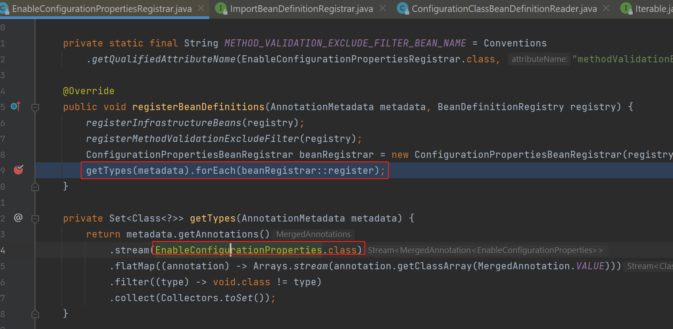Click the registerBeanDefinitions method name
Screen dimensions: 673x329
[x=198, y=107]
